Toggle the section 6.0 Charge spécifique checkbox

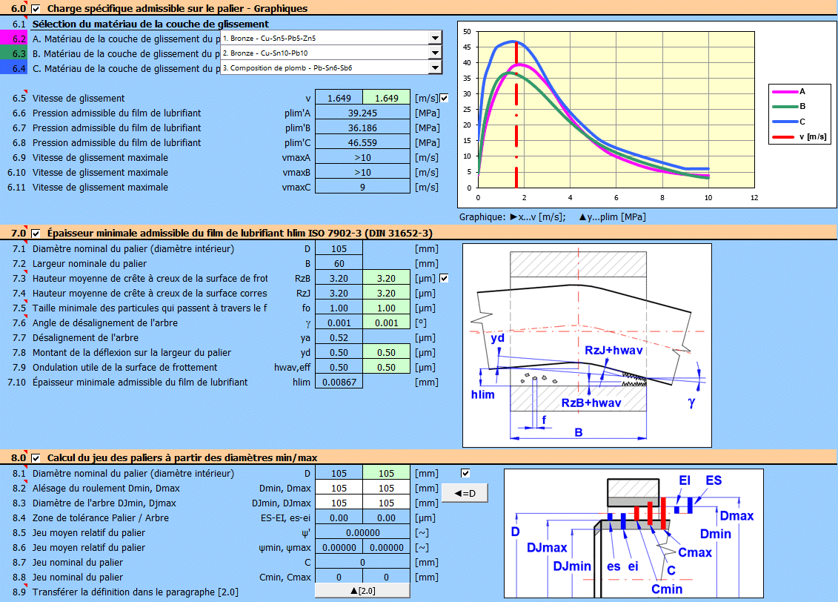coord(36,9)
